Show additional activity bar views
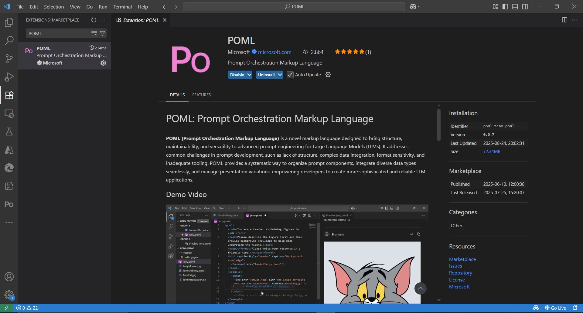This screenshot has height=313, width=583. 9,222
